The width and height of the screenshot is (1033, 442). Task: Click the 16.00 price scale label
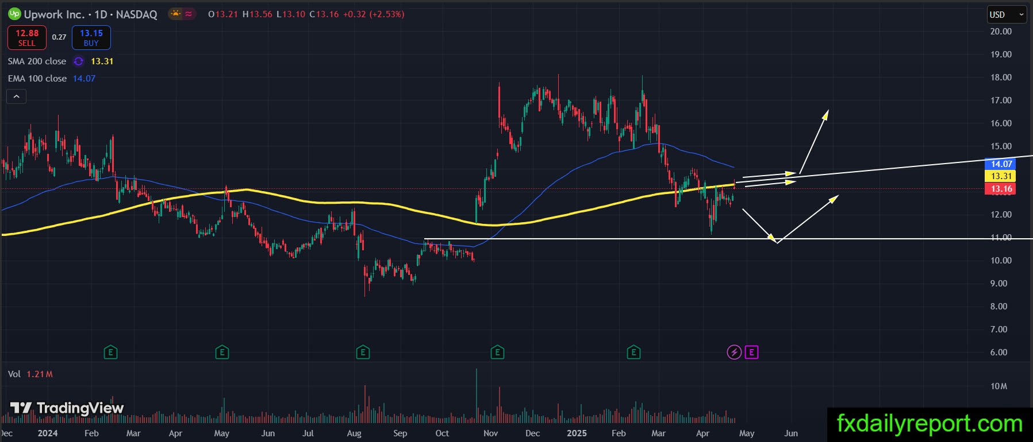1001,123
